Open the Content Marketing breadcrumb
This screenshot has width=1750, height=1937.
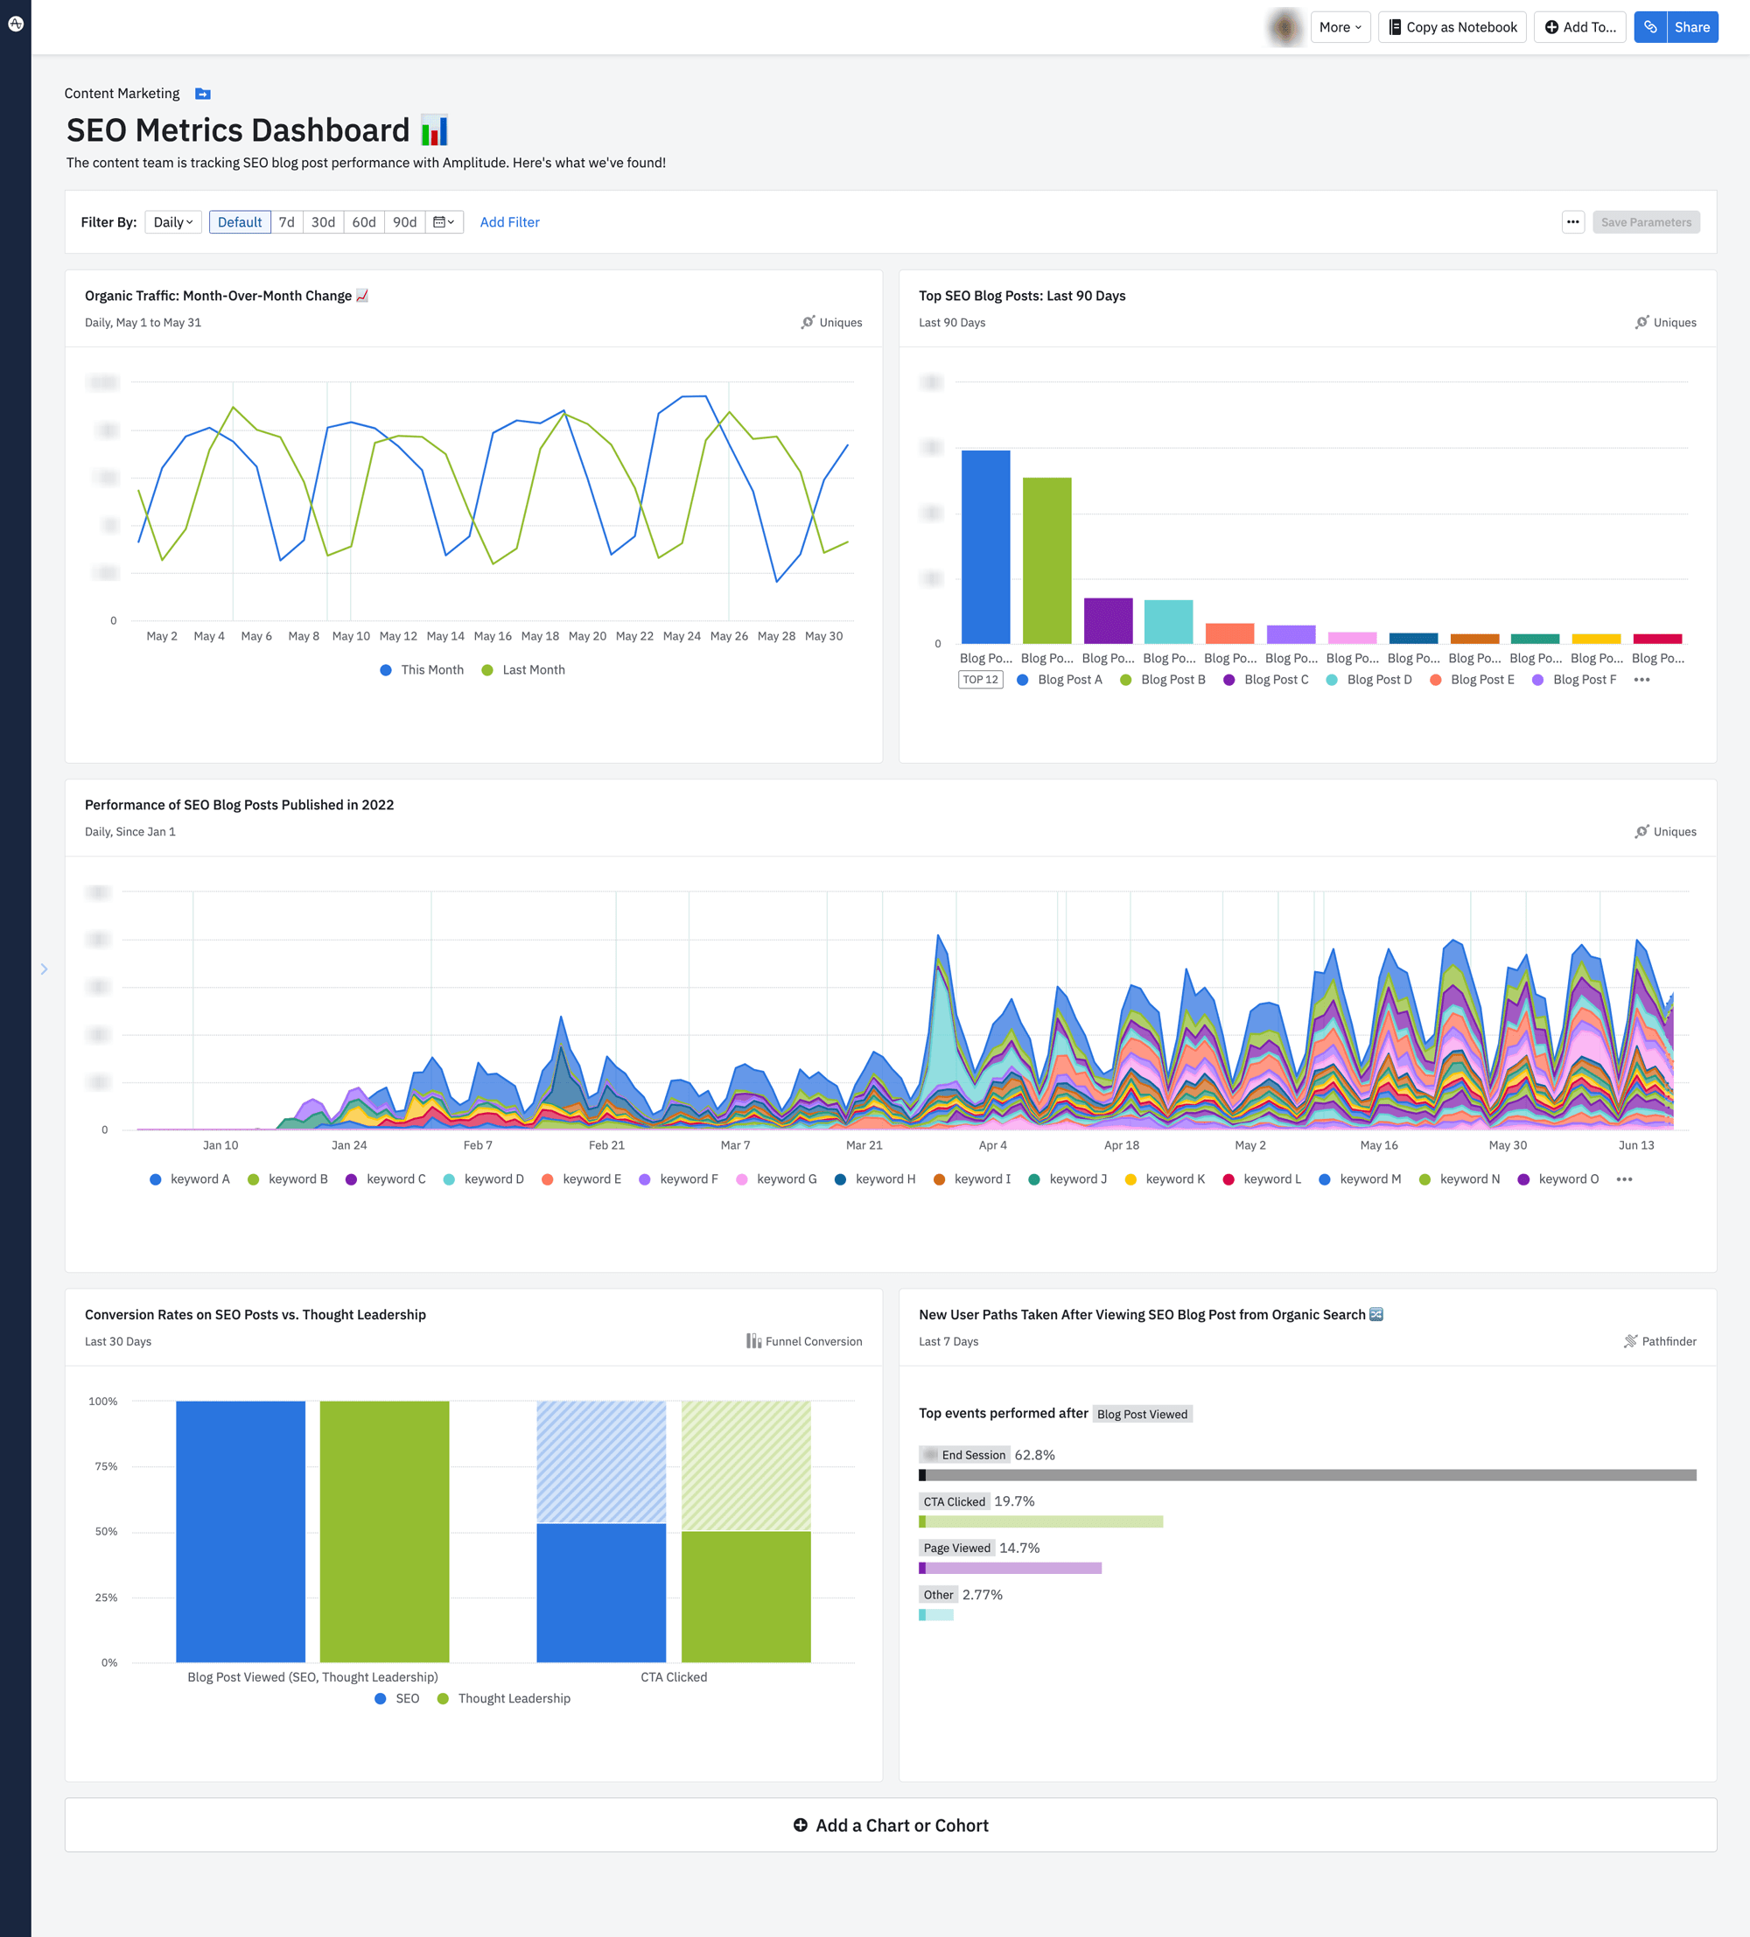click(x=122, y=94)
